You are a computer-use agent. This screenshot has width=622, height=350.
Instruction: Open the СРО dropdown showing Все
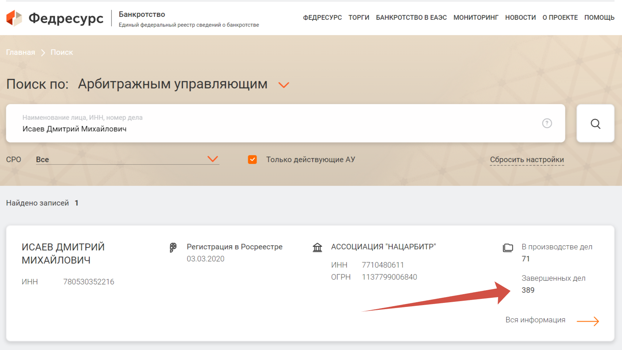(x=128, y=159)
